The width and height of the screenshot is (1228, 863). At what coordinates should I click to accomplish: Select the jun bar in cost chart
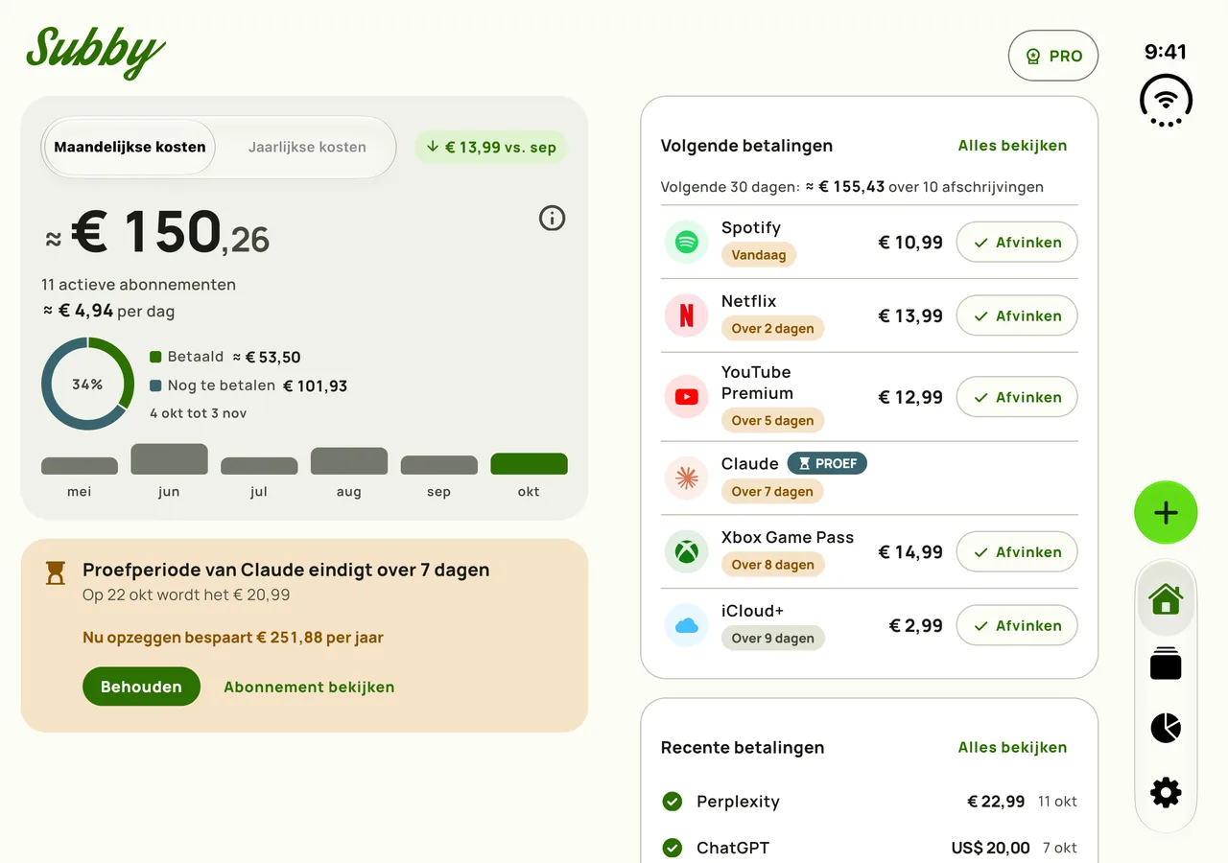pos(169,459)
